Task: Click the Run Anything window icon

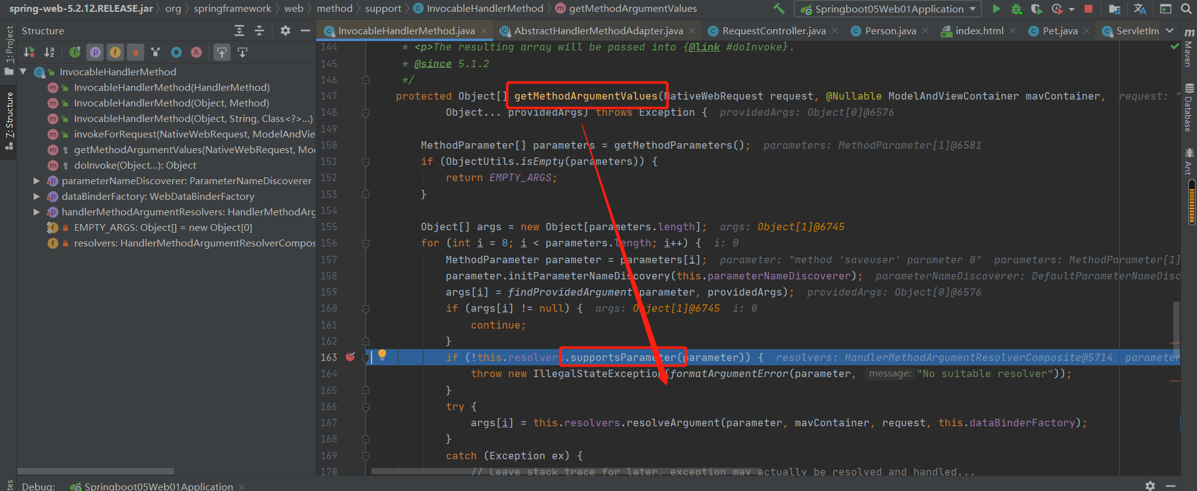Action: pos(1166,9)
